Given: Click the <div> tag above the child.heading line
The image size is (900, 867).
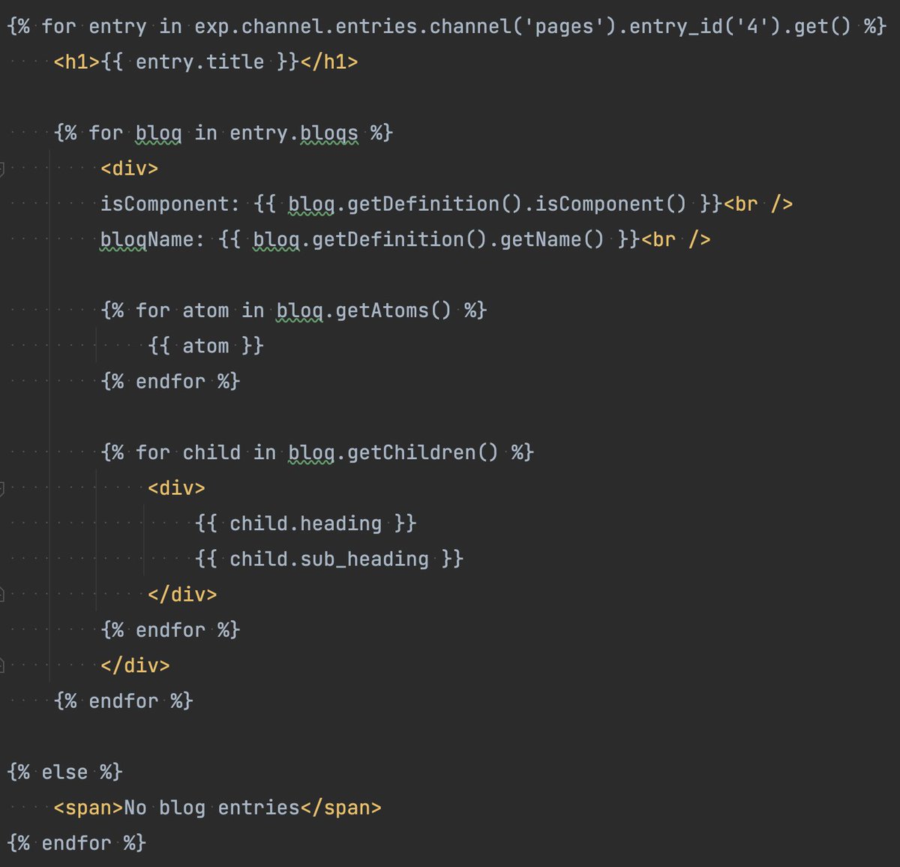Looking at the screenshot, I should [x=176, y=488].
